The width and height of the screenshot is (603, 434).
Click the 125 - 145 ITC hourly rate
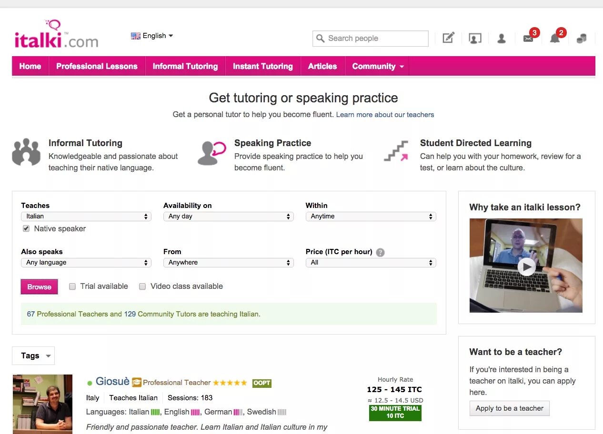click(x=395, y=390)
